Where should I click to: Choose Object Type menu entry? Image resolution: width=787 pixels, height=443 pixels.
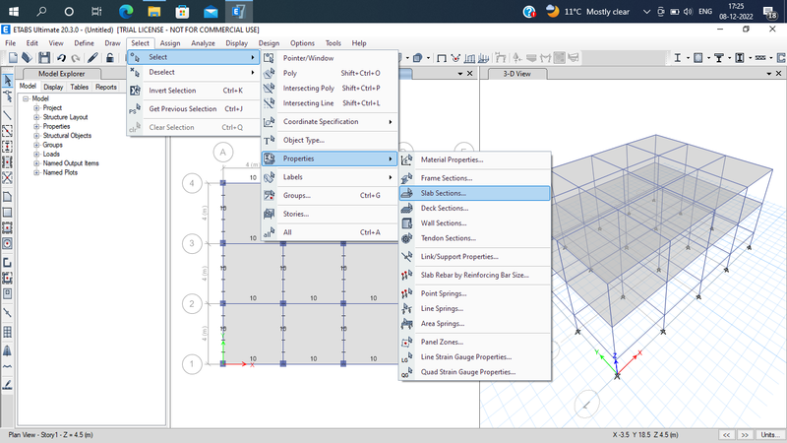(x=331, y=140)
